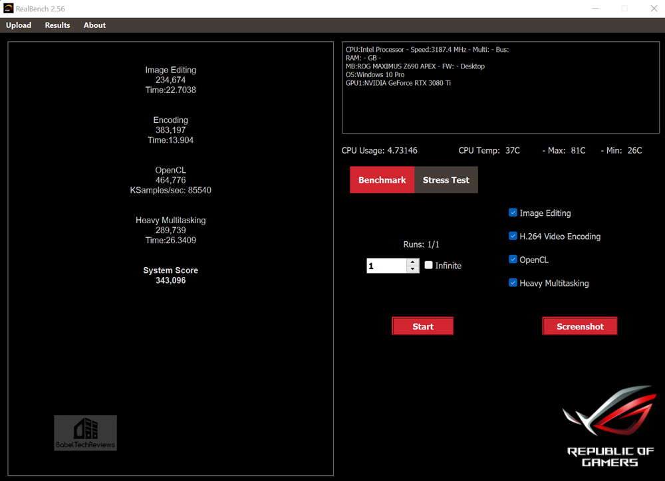Click the Time:22.7038 result

[170, 90]
